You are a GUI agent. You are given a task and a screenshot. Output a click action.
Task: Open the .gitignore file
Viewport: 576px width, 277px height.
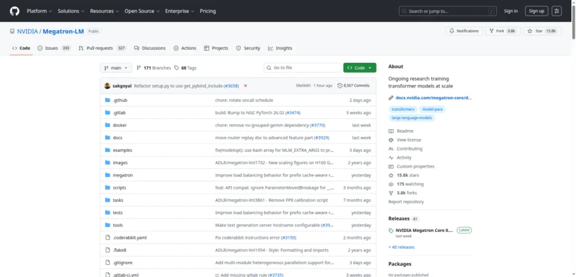click(x=123, y=263)
